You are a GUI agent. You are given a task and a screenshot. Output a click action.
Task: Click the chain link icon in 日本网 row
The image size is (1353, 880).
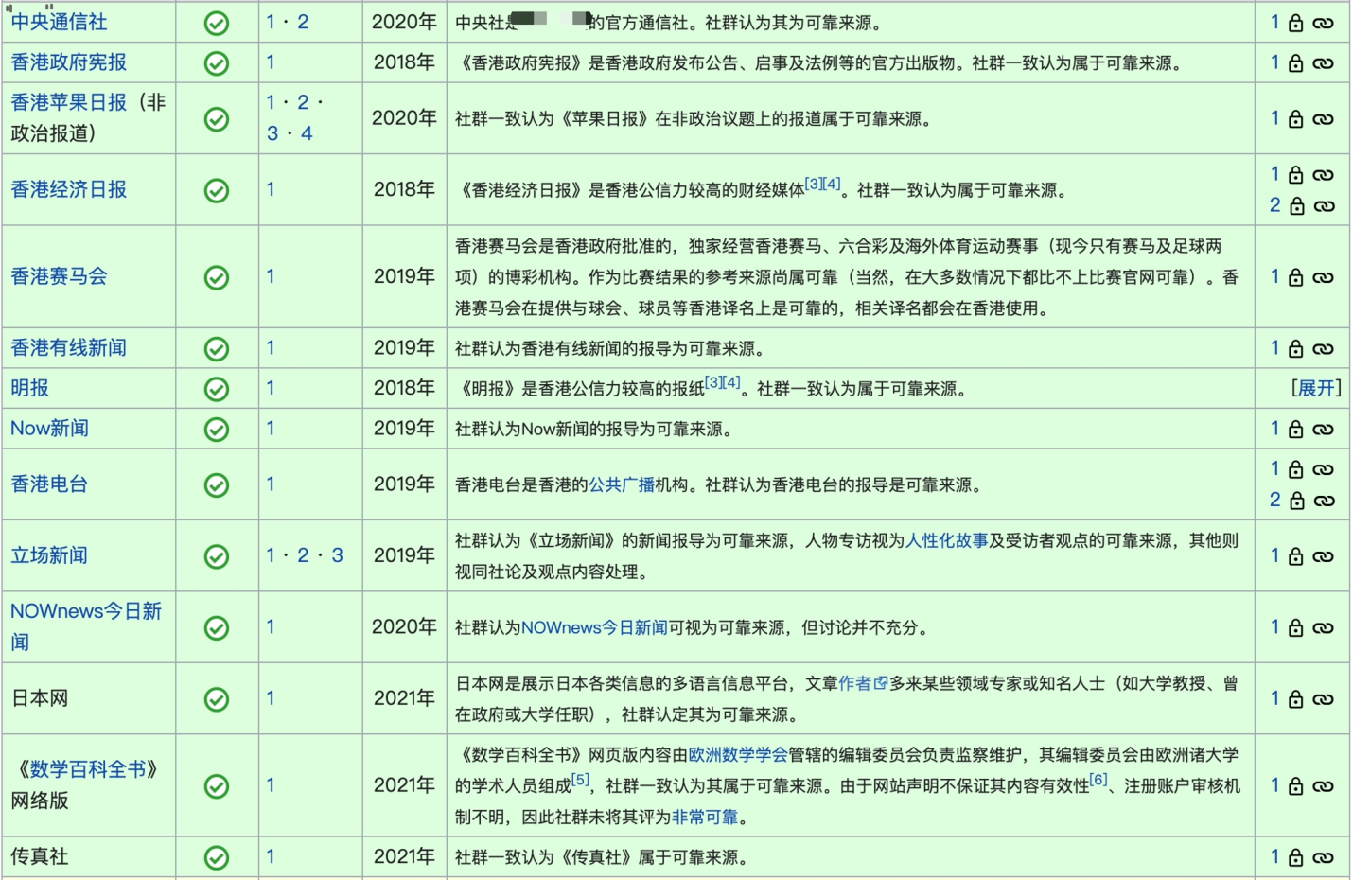pyautogui.click(x=1324, y=699)
